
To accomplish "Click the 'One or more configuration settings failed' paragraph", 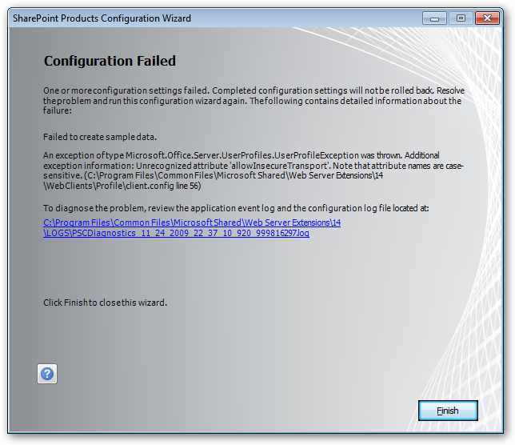I will [x=254, y=100].
